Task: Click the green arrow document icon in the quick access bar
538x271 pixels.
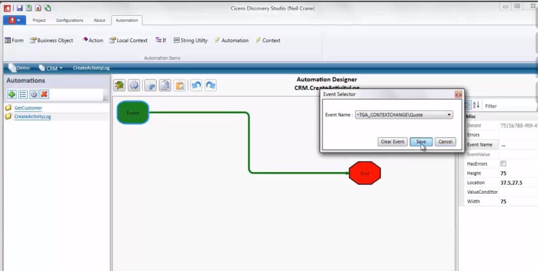Action: point(29,8)
